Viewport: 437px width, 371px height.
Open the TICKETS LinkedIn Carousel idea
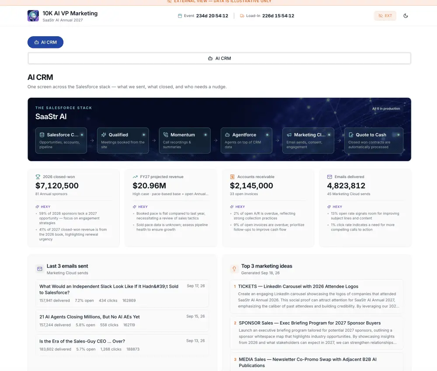(x=316, y=296)
